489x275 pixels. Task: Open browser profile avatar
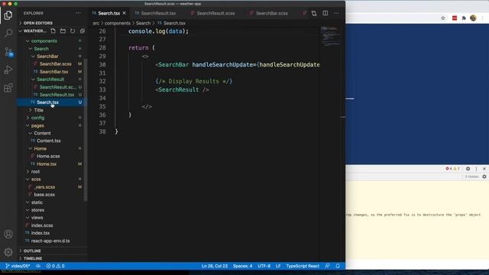point(473,18)
